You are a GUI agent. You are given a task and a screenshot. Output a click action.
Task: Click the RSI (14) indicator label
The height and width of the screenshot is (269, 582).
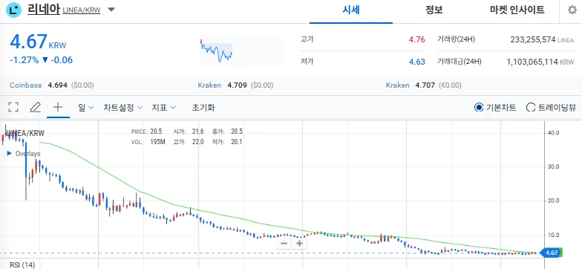pos(22,265)
